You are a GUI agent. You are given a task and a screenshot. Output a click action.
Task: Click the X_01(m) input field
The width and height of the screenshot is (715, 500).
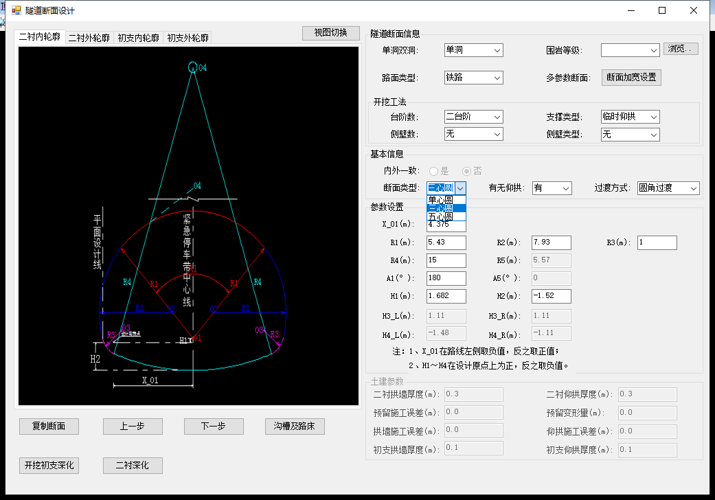pyautogui.click(x=446, y=226)
